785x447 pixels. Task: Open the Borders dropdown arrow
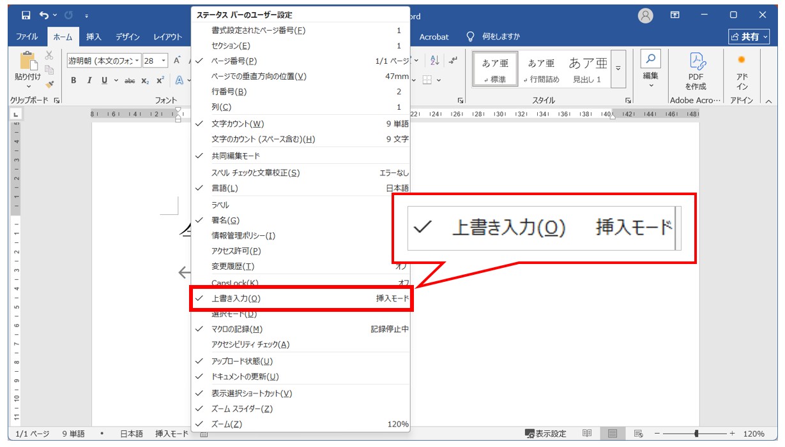coord(439,80)
